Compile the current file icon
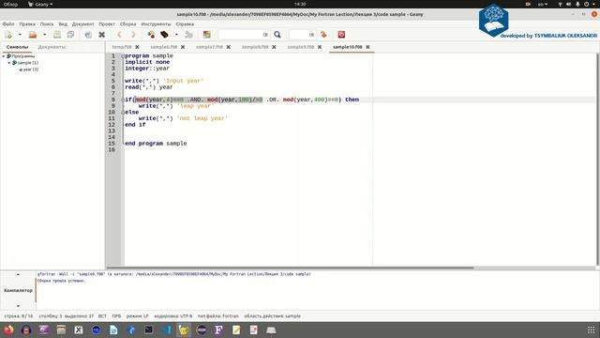Viewport: 600px width, 338px height. tap(151, 35)
